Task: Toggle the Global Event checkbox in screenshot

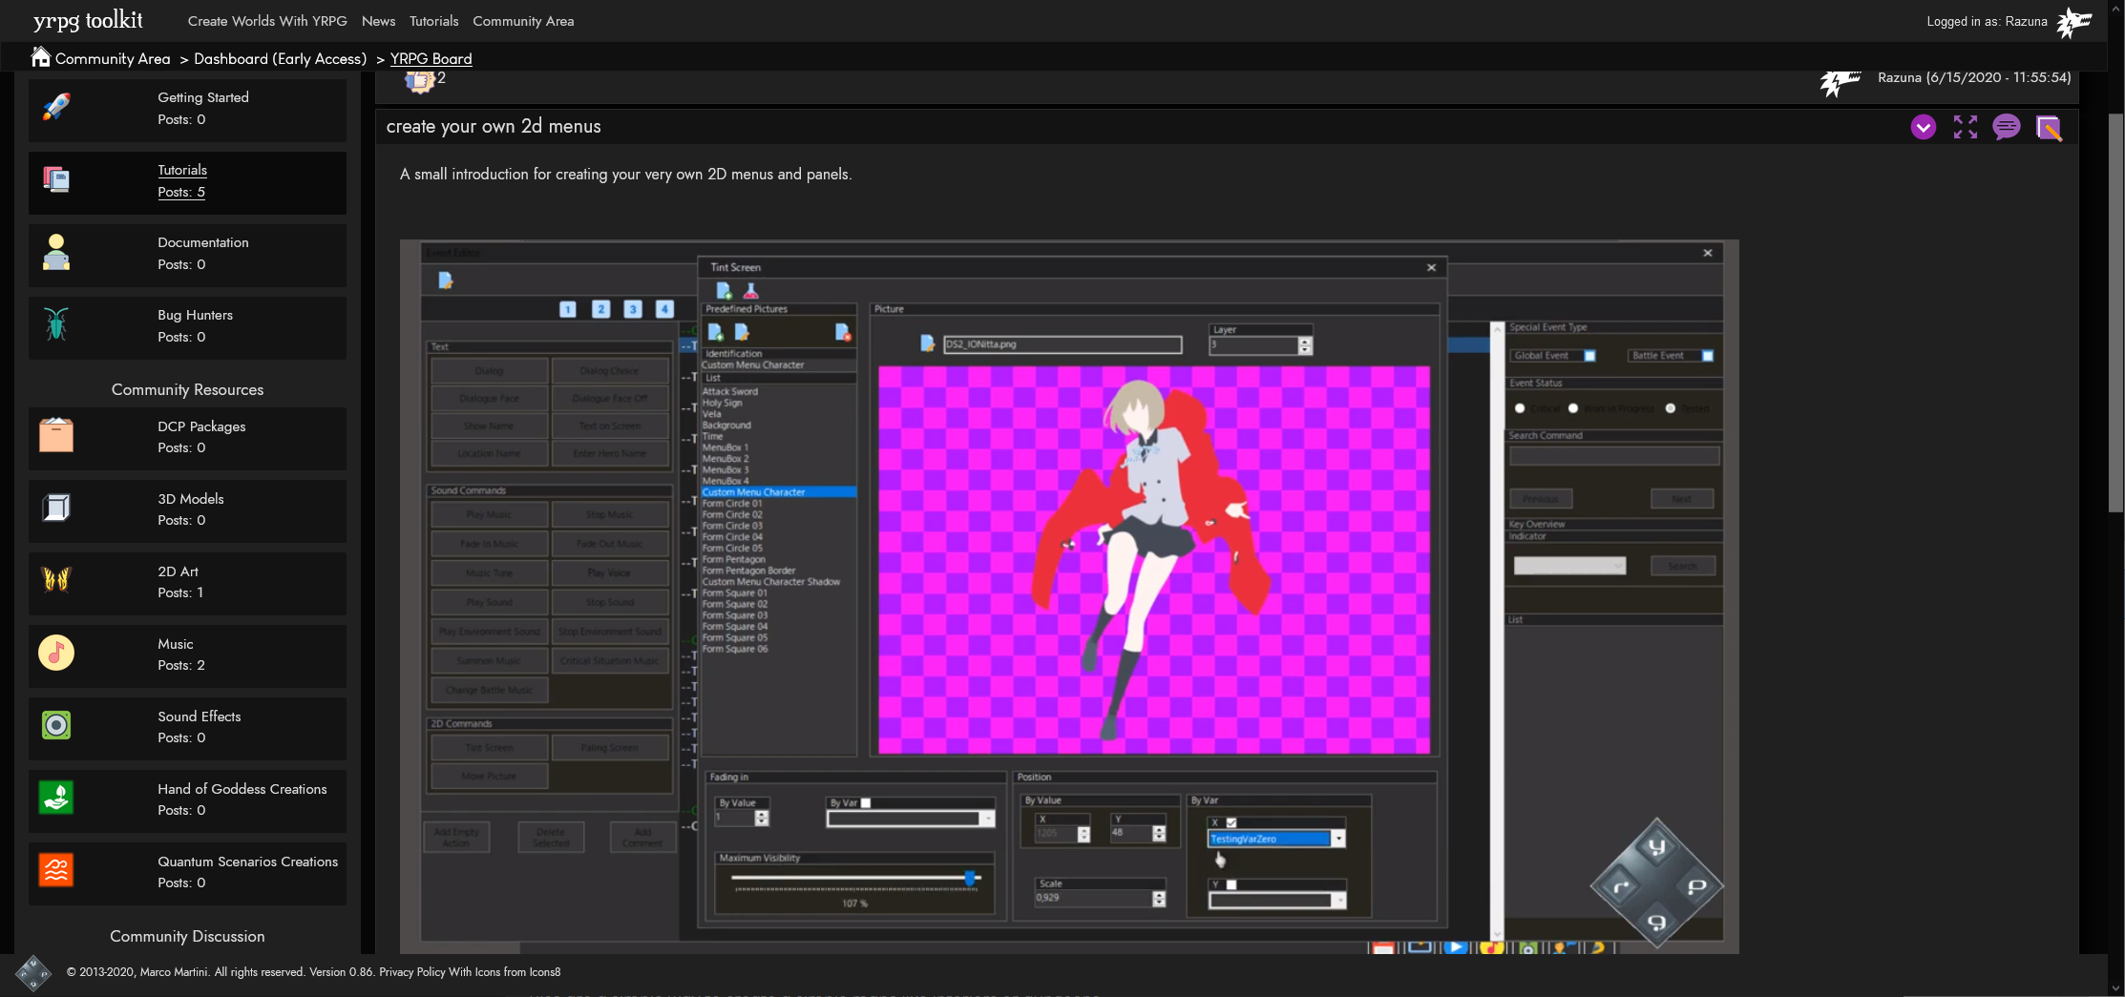Action: click(x=1589, y=356)
